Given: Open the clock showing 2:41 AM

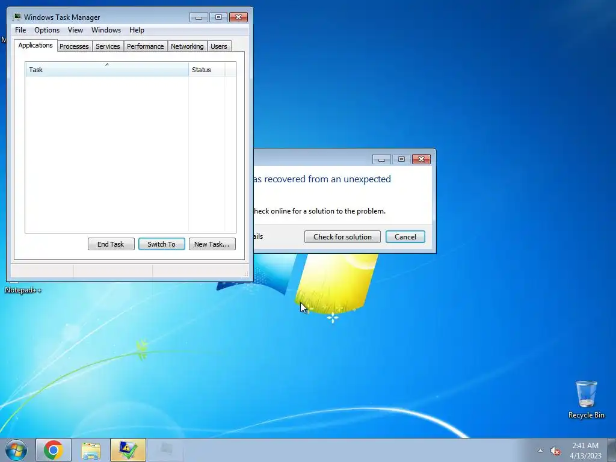Looking at the screenshot, I should pos(585,450).
